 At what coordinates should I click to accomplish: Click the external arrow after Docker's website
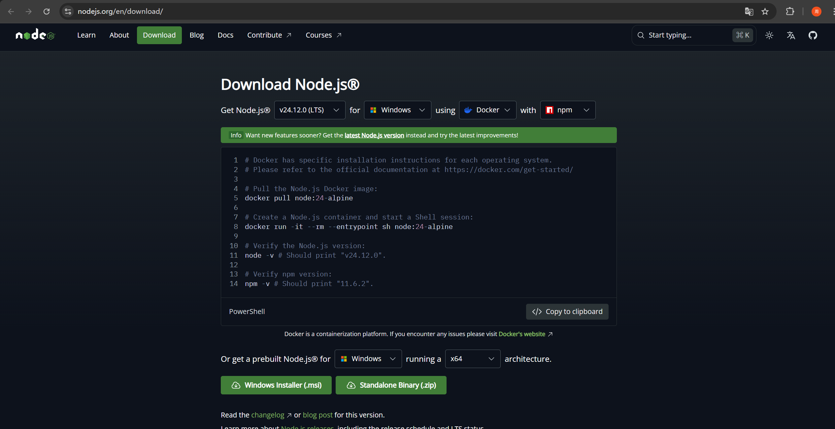point(550,334)
